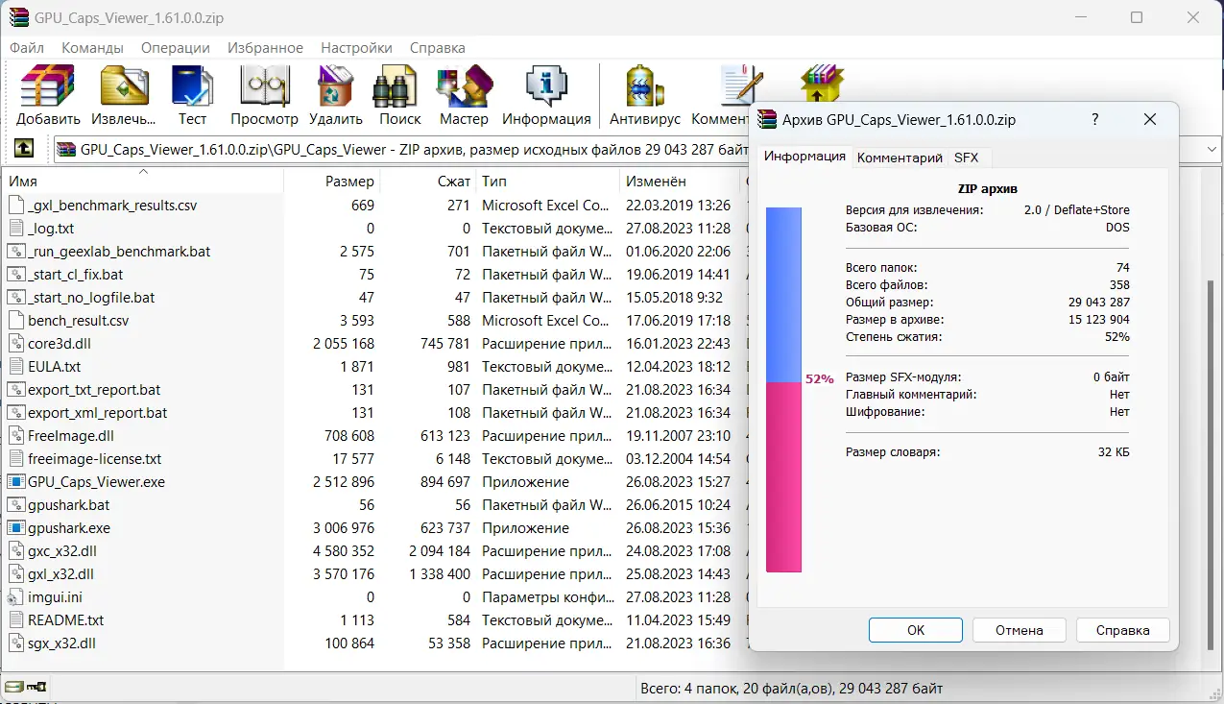Click the key icon in status bar
The height and width of the screenshot is (704, 1224).
37,687
